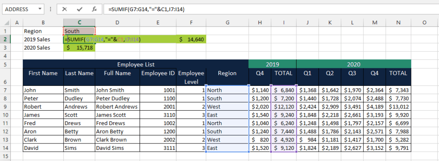Click the Q3 column heading
The image size is (439, 161).
pos(352,77)
